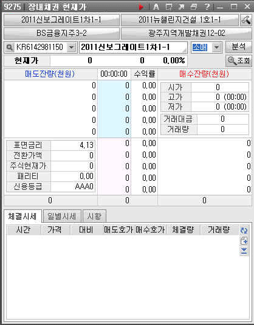Image resolution: width=254 pixels, height=325 pixels.
Task: Click the blue download-to-bottom arrow icon
Action: click(244, 251)
